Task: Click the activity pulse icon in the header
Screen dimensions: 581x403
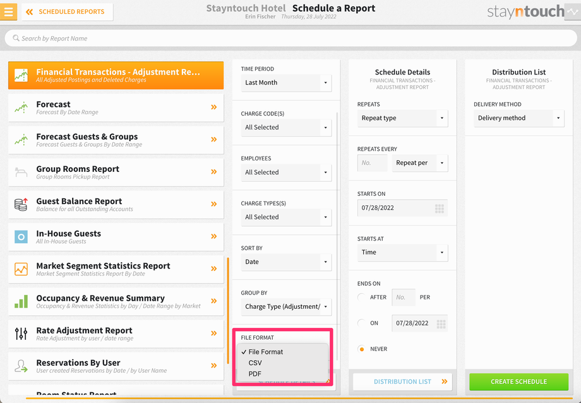Action: [573, 11]
